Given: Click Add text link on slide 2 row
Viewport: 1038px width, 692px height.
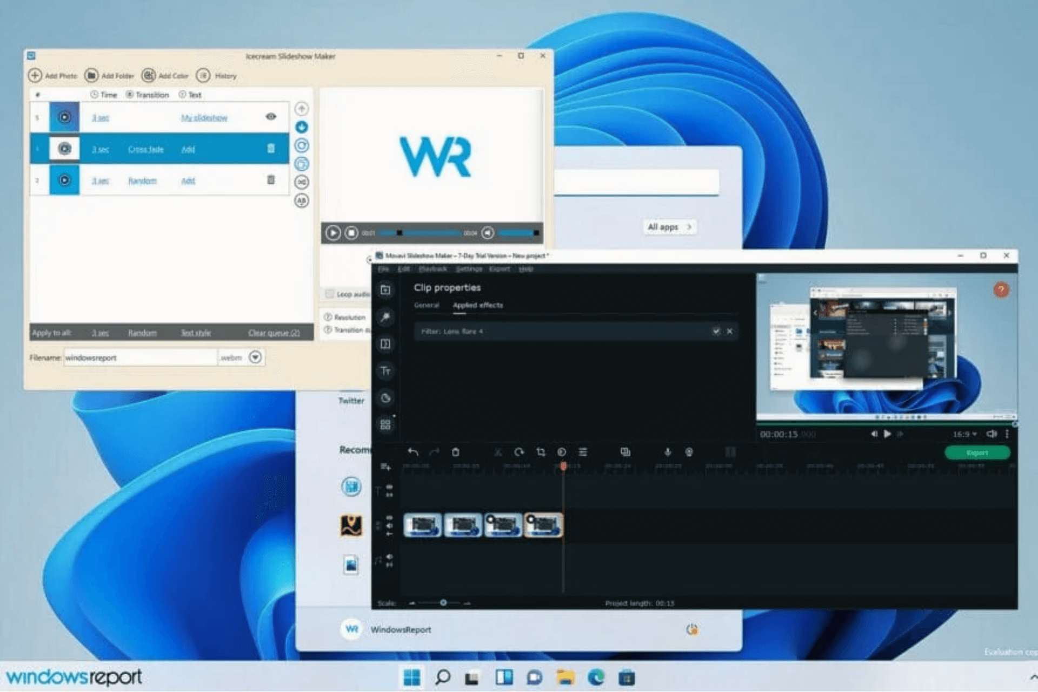Looking at the screenshot, I should click(x=188, y=181).
